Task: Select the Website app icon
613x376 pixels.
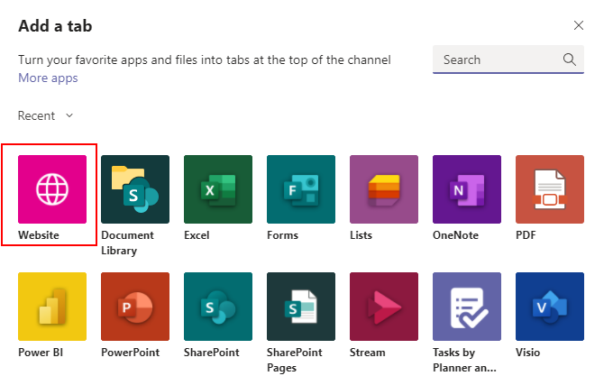Action: (52, 189)
